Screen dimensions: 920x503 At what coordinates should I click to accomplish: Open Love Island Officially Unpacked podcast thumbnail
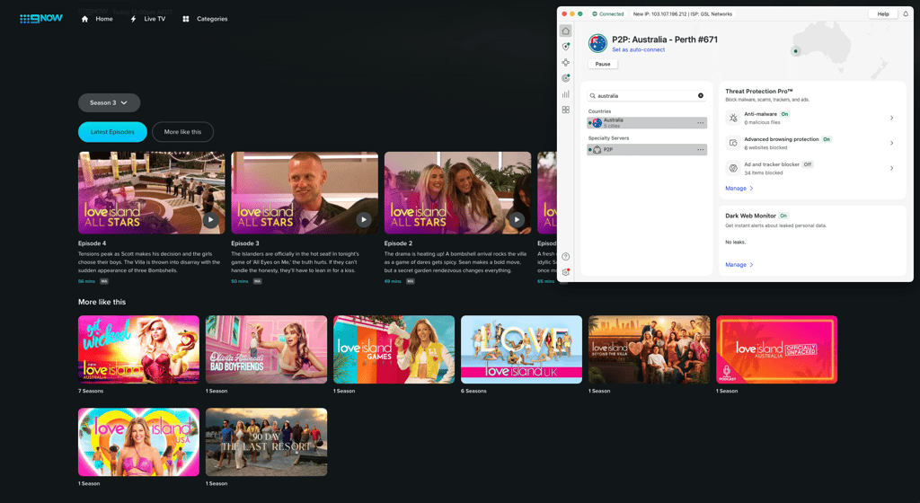[777, 349]
